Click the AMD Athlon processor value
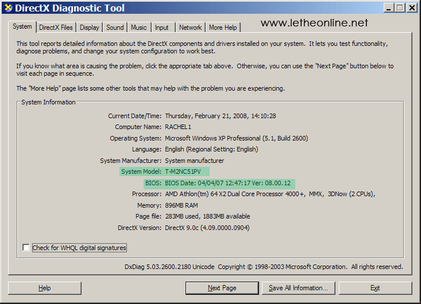 pos(270,194)
